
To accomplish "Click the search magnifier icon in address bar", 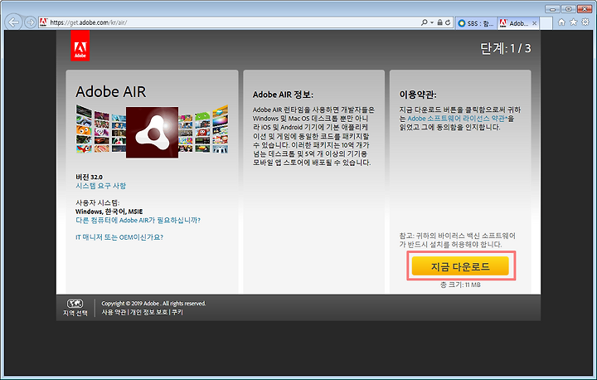I will (425, 22).
